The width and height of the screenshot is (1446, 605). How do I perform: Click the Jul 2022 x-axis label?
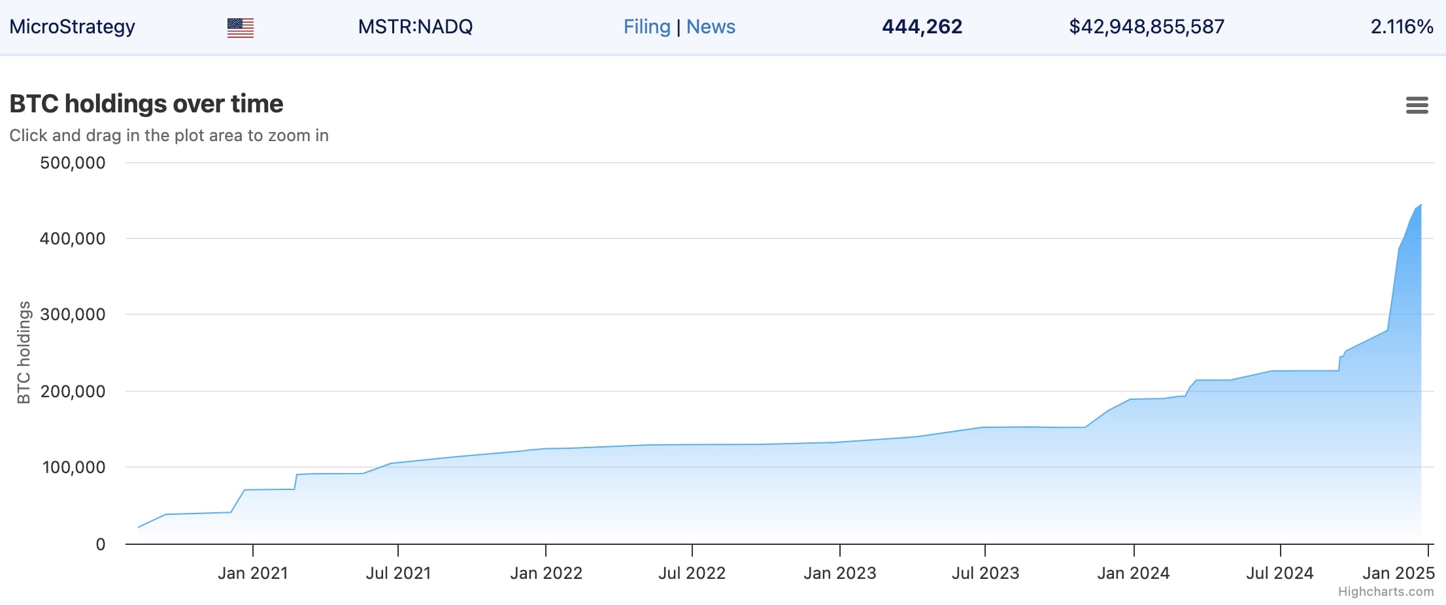click(692, 573)
